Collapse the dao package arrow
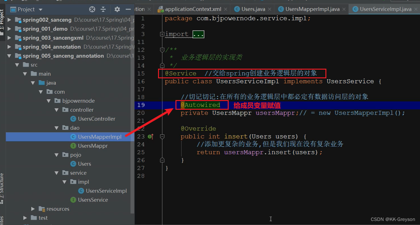 [x=56, y=128]
